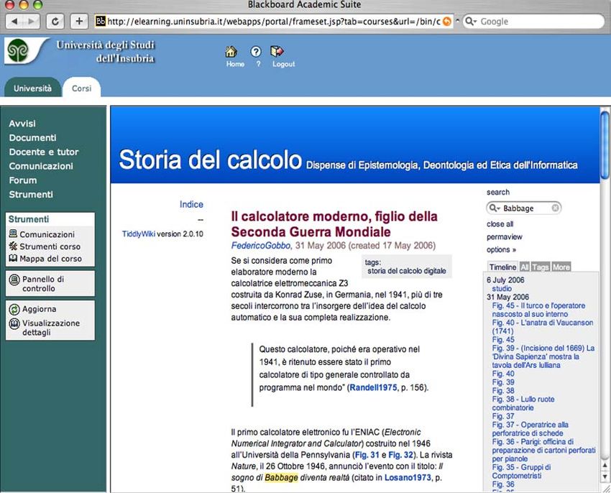The width and height of the screenshot is (611, 493).
Task: Click the scrollbar down arrow
Action: [605, 476]
